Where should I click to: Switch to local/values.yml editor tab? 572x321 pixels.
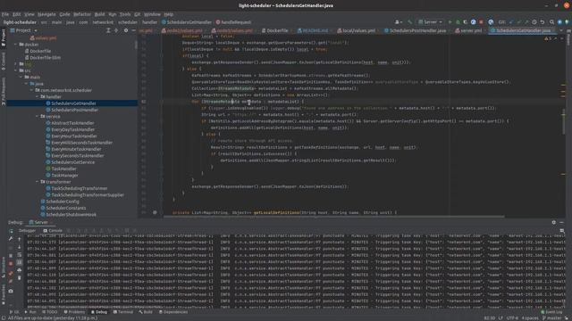pyautogui.click(x=357, y=30)
